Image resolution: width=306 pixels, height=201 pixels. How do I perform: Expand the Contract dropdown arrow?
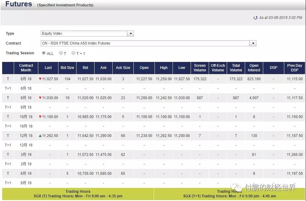click(x=253, y=43)
